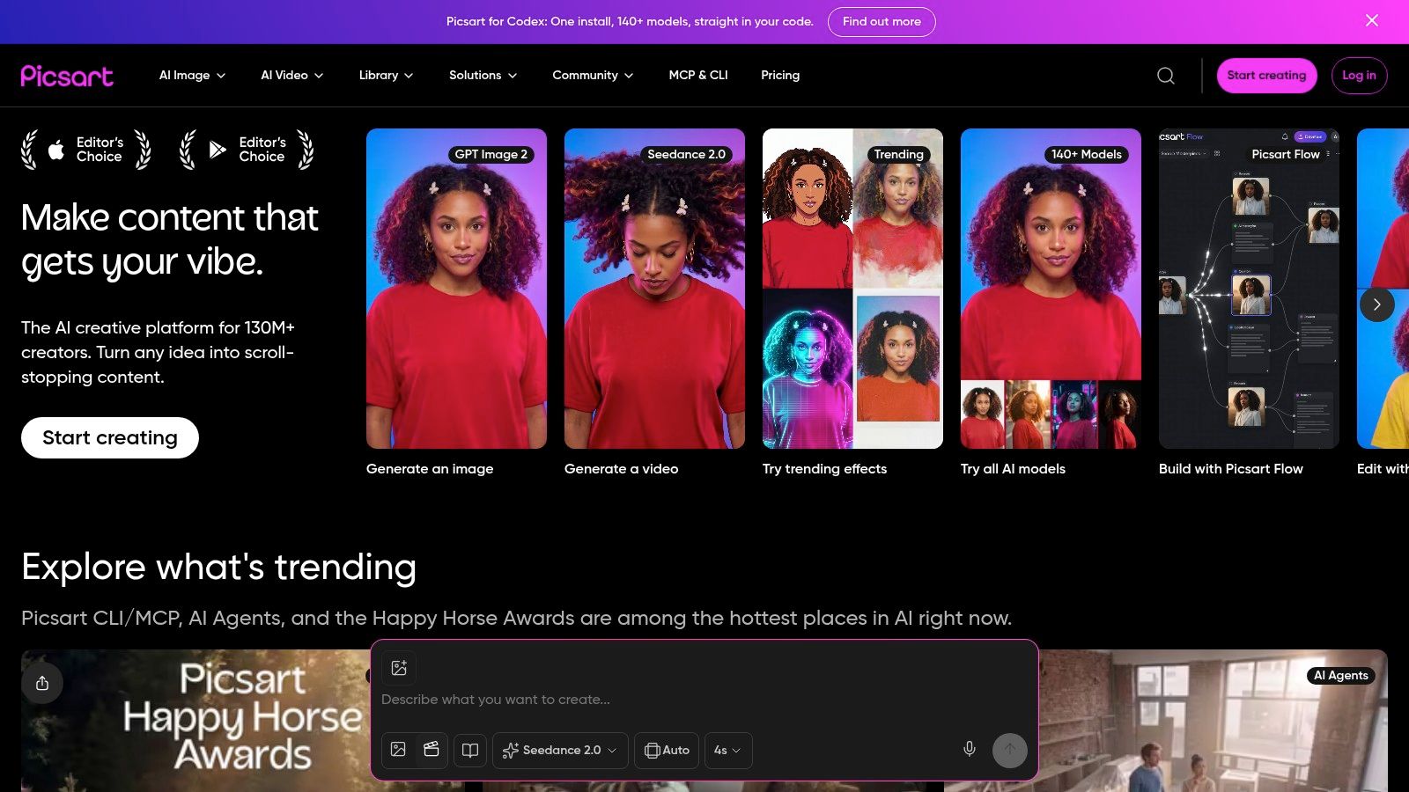Click the Try all AI models caption

(x=1013, y=469)
